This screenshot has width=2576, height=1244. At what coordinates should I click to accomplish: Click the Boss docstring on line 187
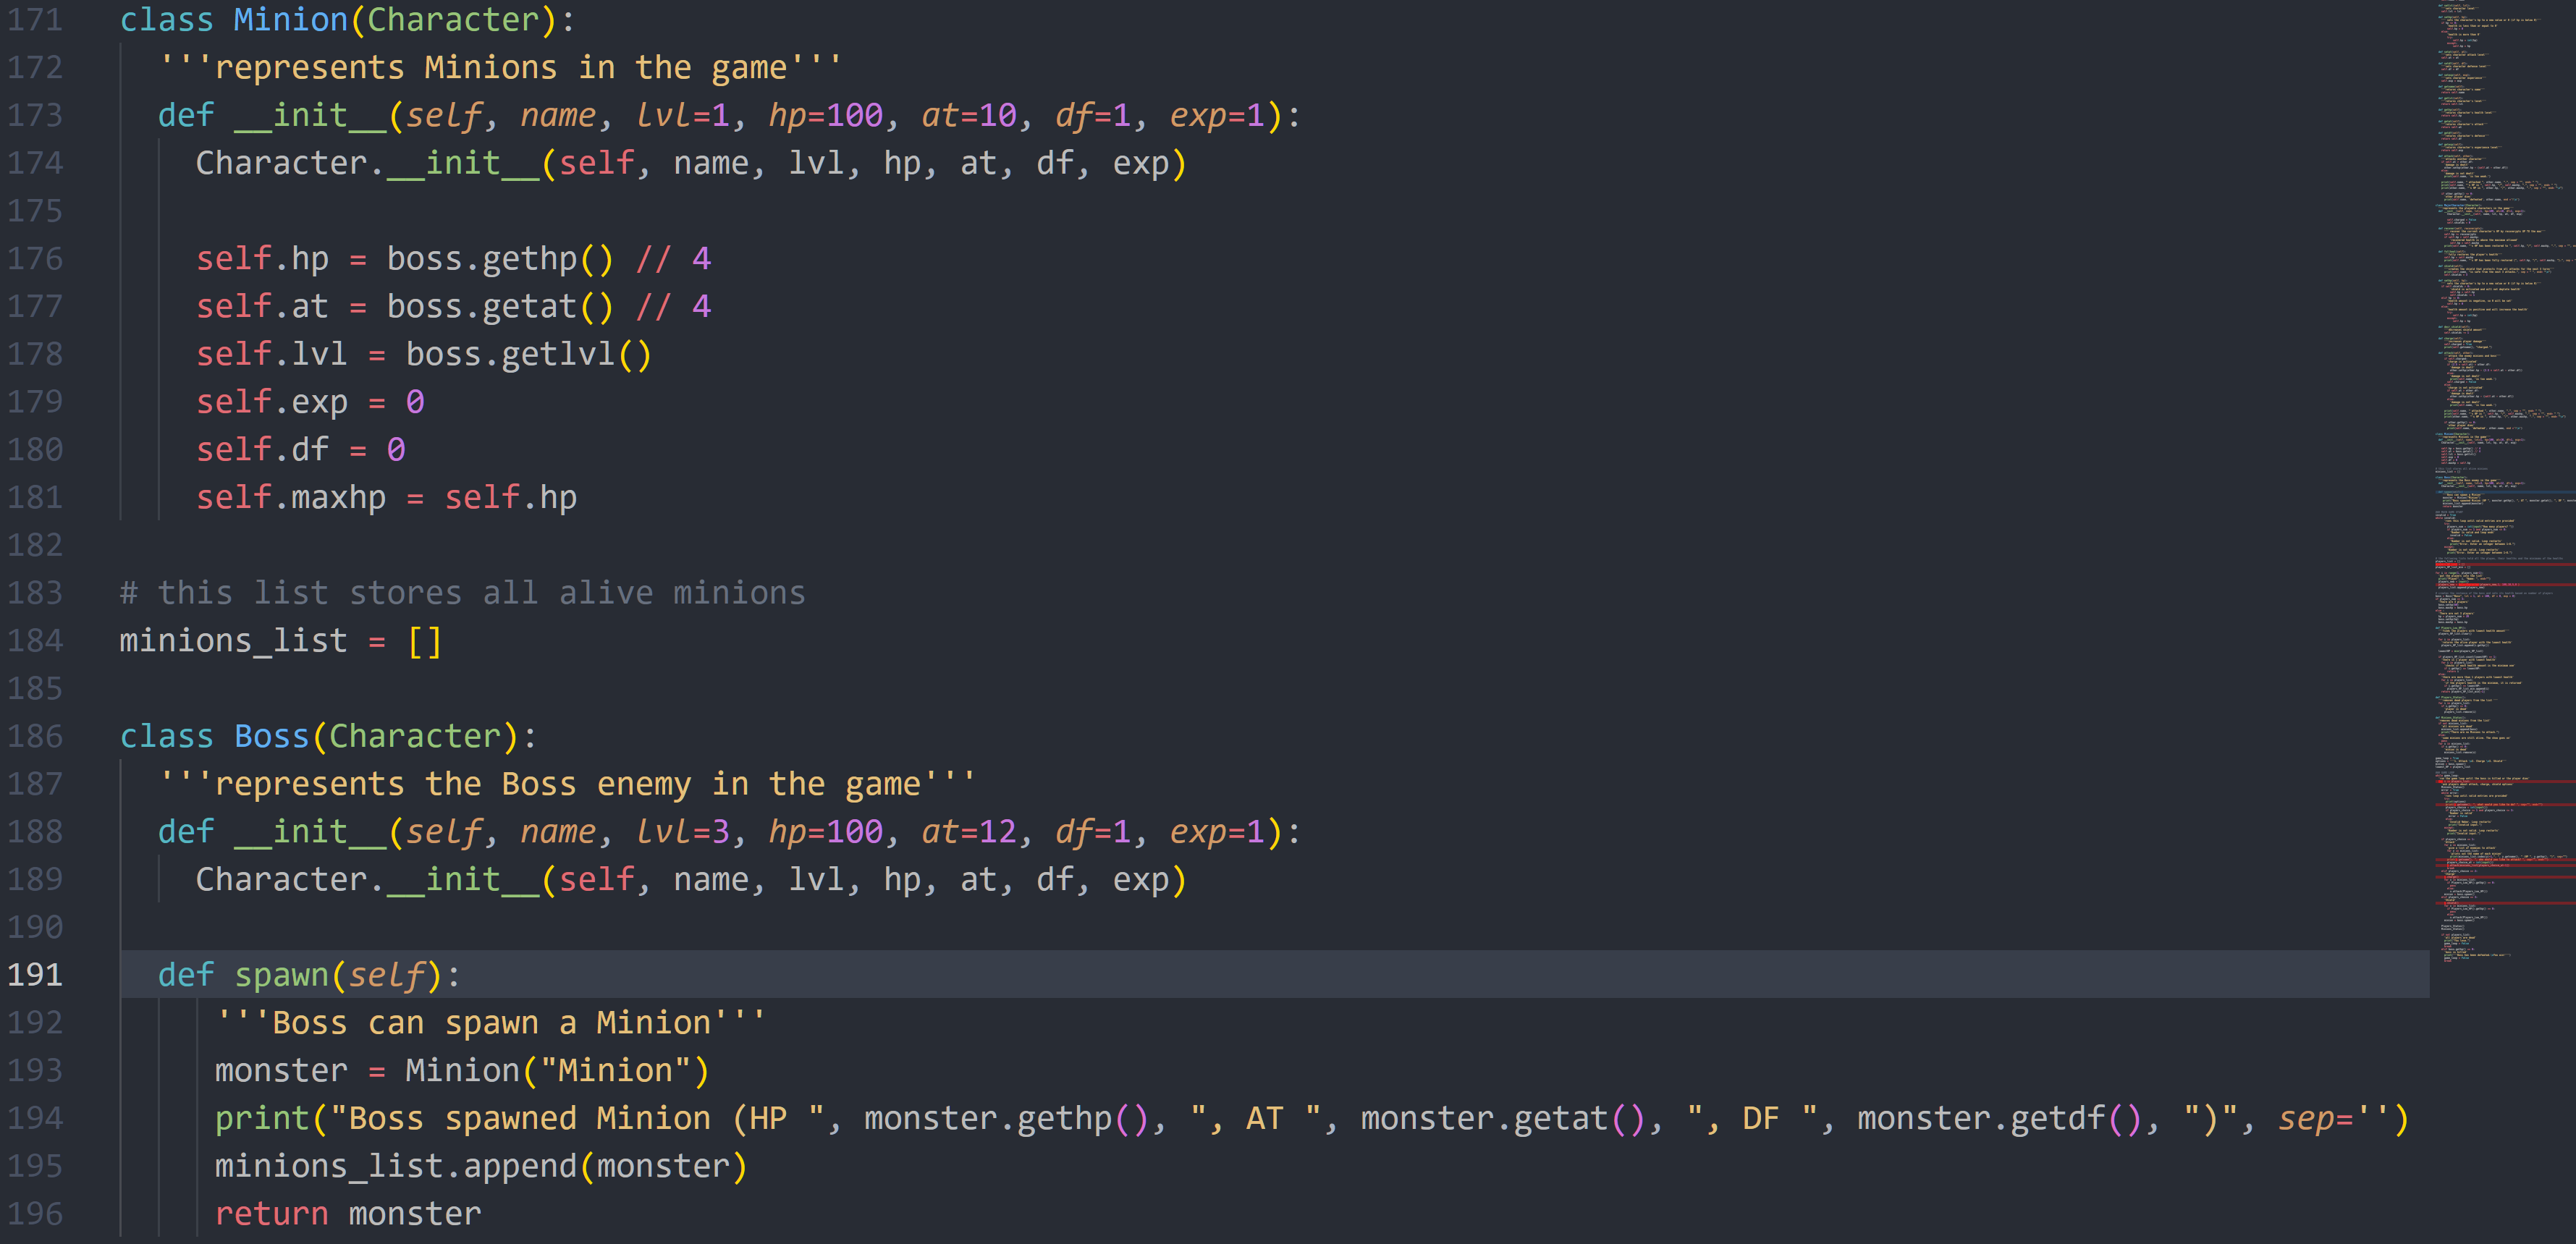(565, 783)
